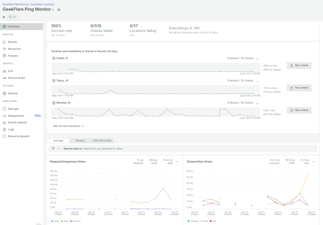The image size is (323, 225).
Task: Run check for Tokyo, JP
Action: coord(299,88)
